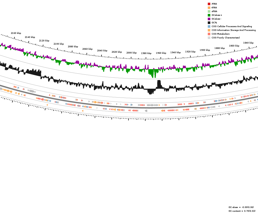This screenshot has height=215, width=258.
Task: Click the 2020 kbp ruler label
Action: point(117,52)
